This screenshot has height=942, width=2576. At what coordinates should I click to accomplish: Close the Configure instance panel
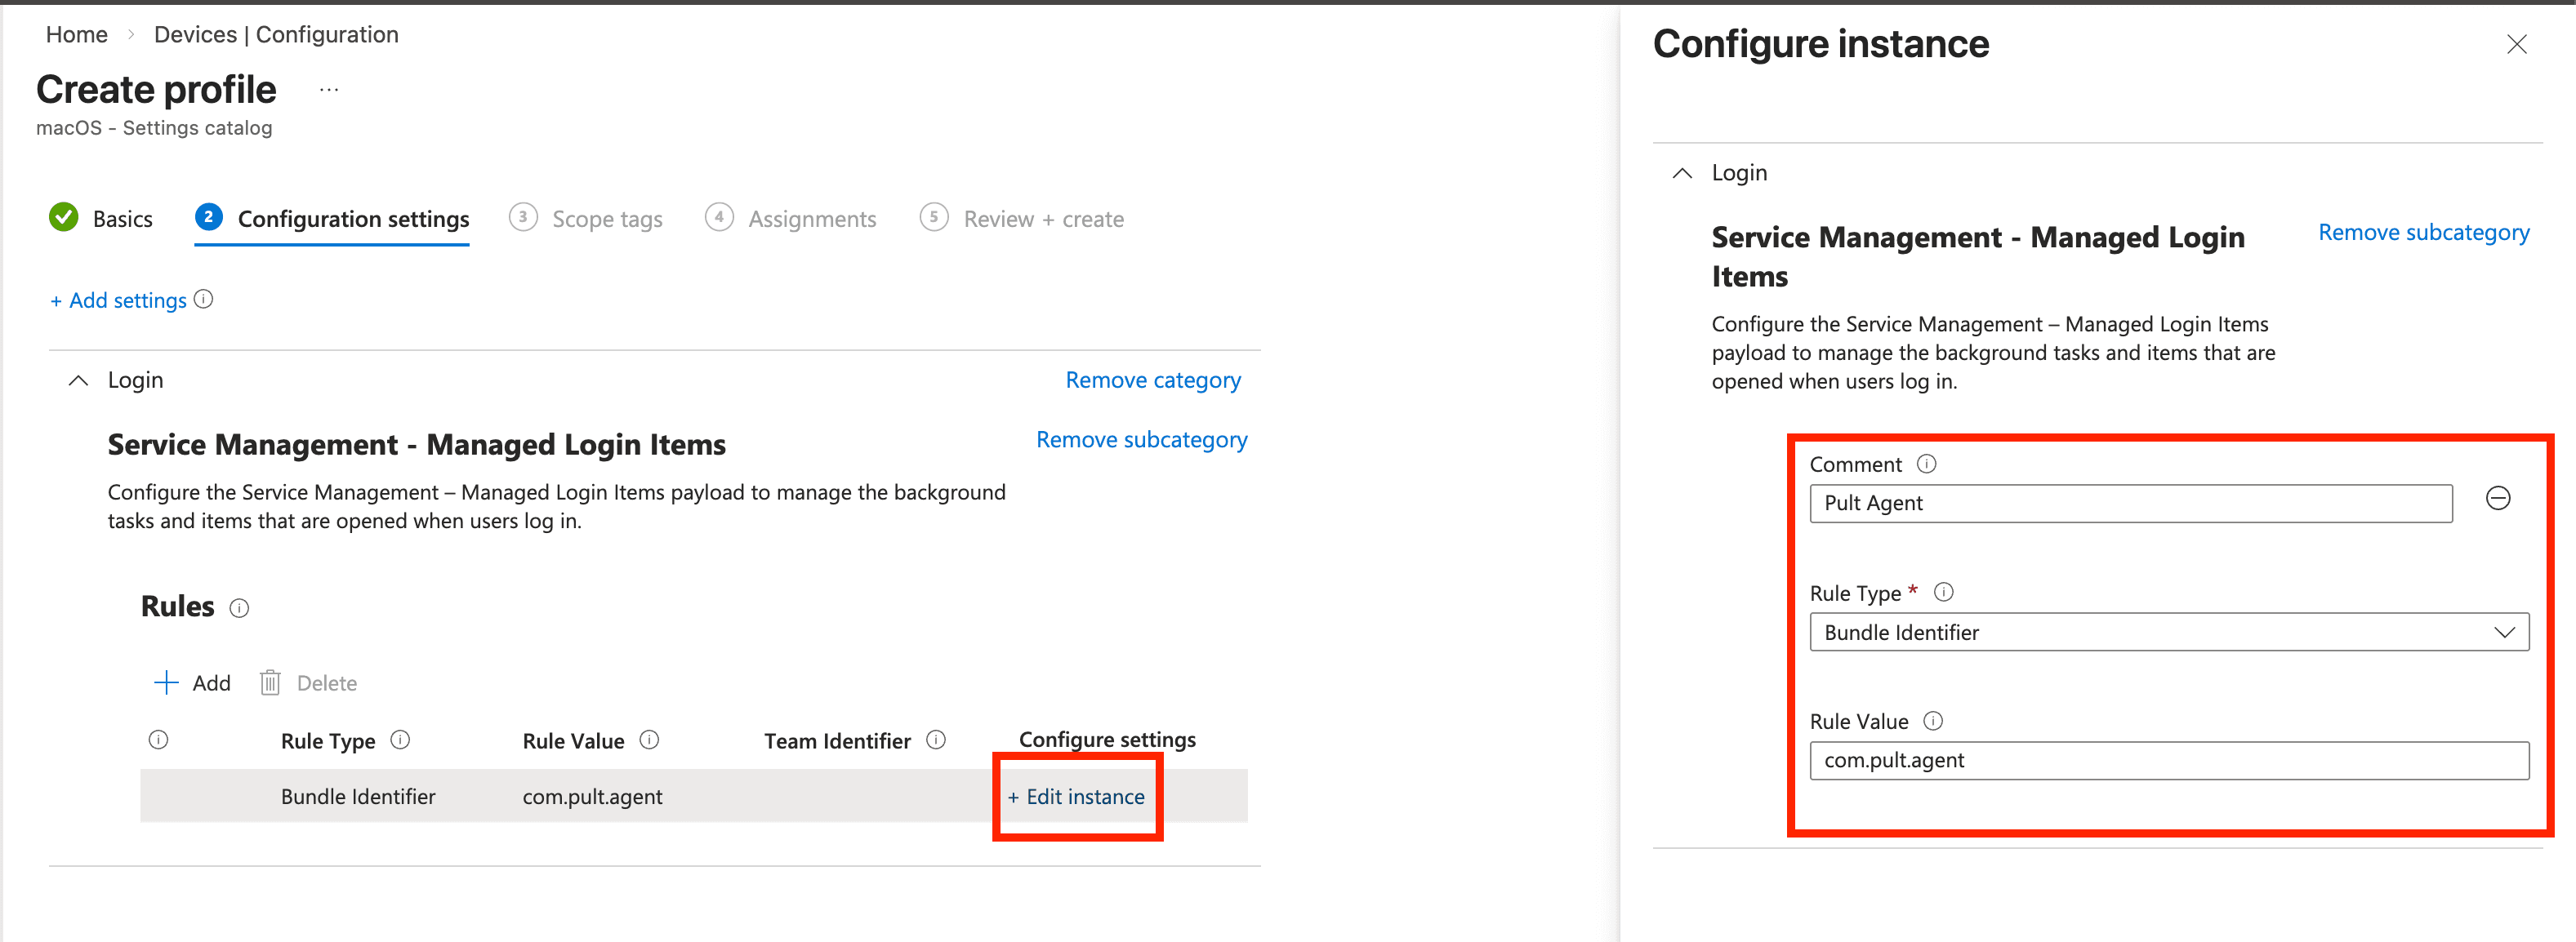[x=2517, y=44]
